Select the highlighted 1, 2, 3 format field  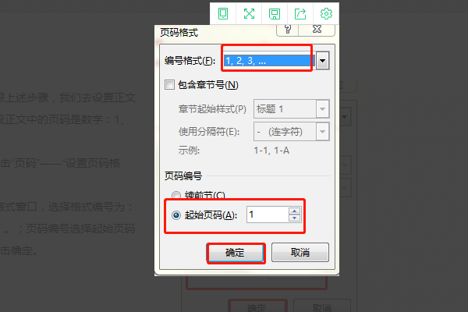[x=270, y=61]
